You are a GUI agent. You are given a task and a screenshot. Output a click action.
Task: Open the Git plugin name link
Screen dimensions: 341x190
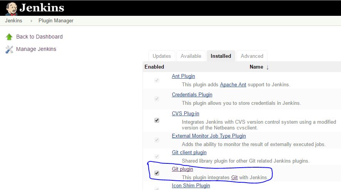coord(183,169)
